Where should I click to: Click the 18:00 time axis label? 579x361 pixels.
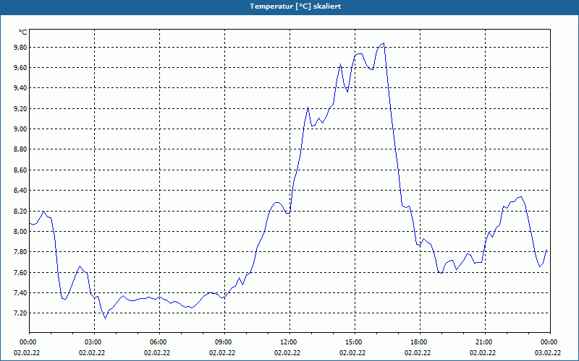[420, 342]
